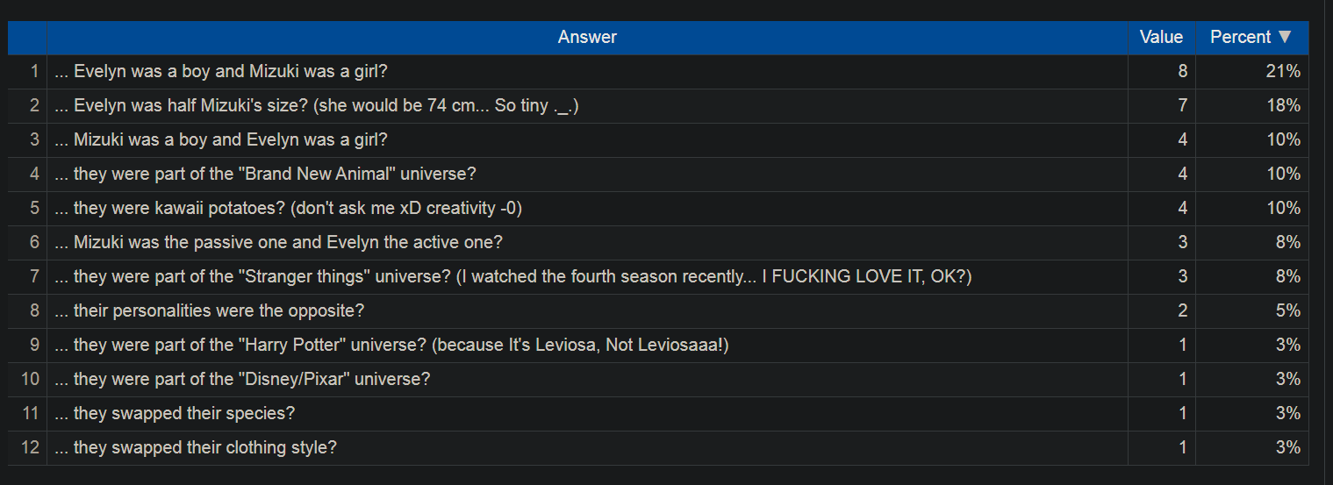Select the Brand New Animal universe row

coord(658,174)
